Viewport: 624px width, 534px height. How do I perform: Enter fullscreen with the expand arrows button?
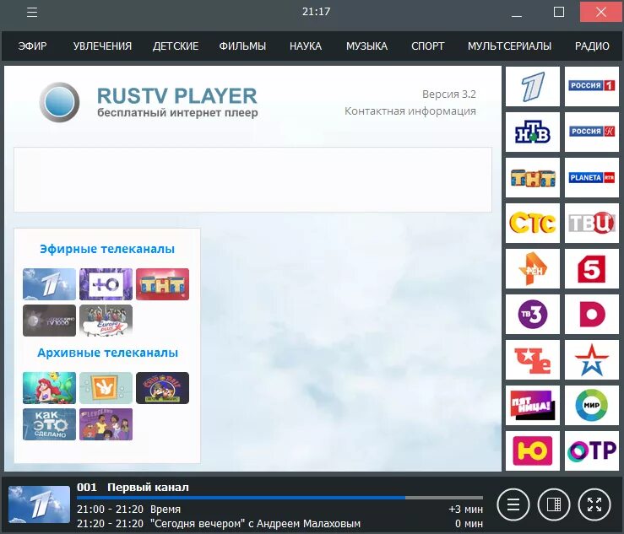tap(594, 504)
